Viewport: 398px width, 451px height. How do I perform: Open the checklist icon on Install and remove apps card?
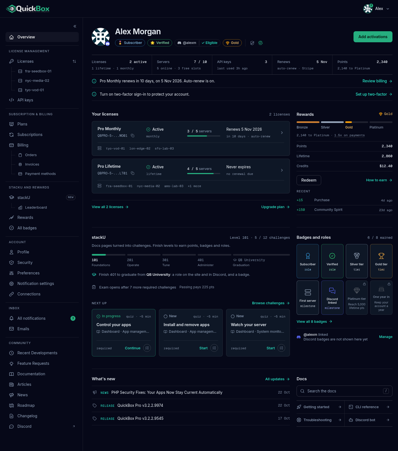click(214, 348)
